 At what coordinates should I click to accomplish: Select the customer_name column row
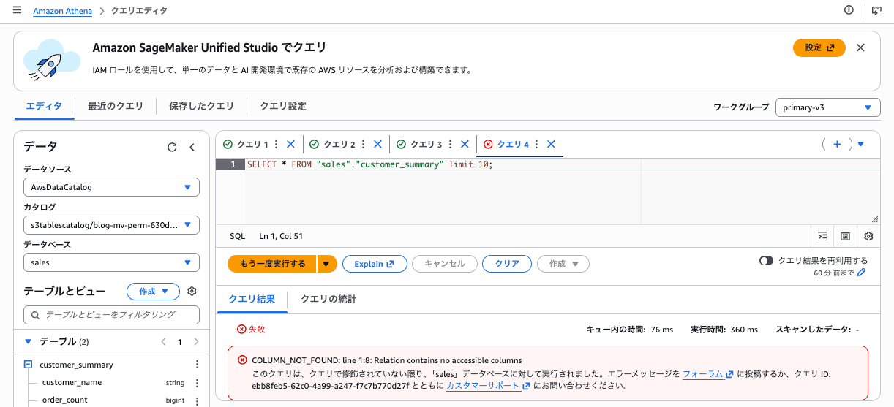click(112, 382)
